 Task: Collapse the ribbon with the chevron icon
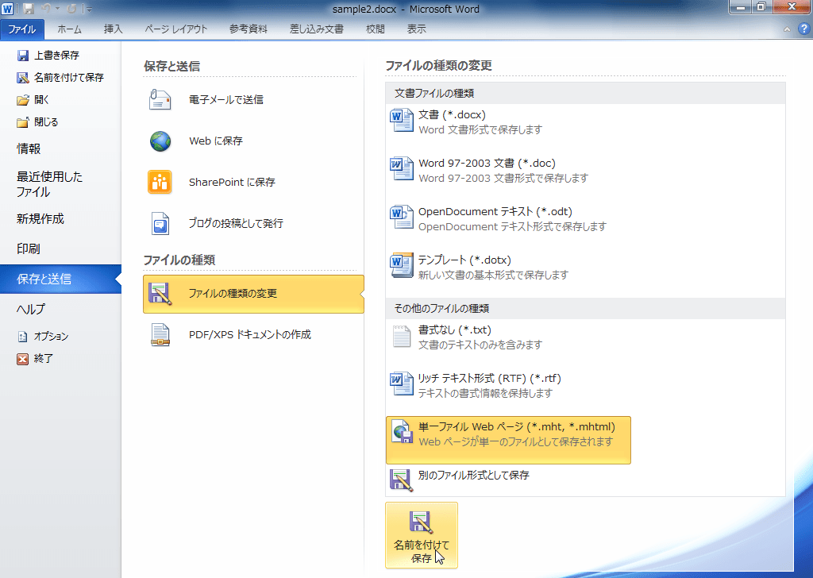pyautogui.click(x=787, y=29)
